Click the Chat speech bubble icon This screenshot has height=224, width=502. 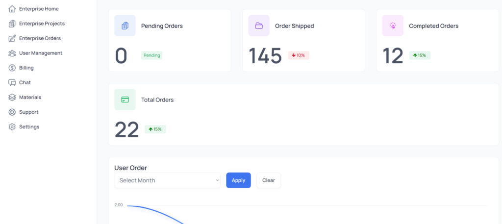[x=12, y=82]
